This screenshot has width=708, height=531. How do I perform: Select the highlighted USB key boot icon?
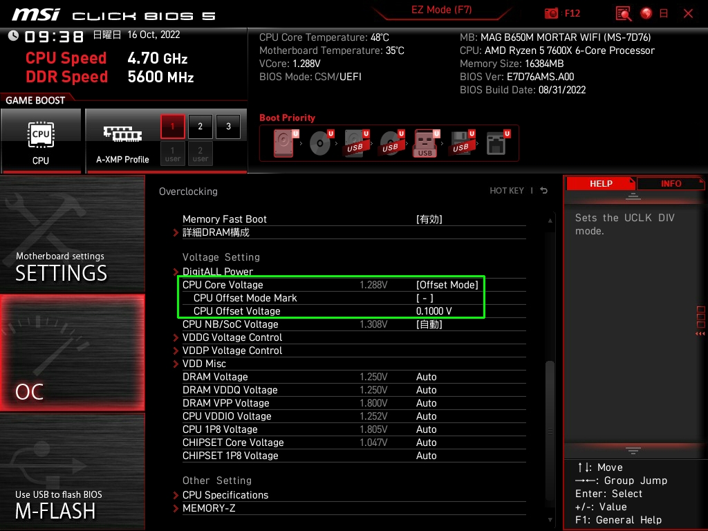(426, 143)
